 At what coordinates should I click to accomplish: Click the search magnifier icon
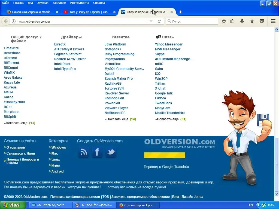(169, 21)
